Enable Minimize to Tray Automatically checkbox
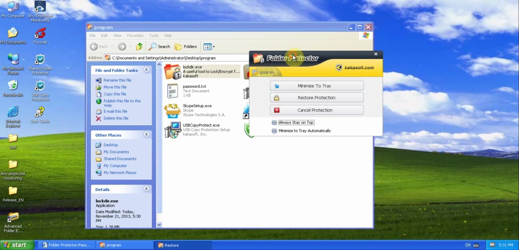 tap(274, 131)
